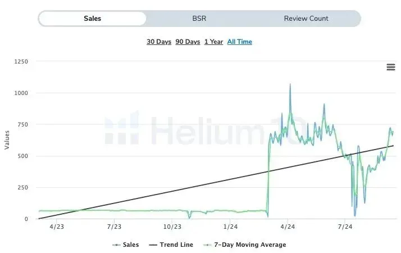This screenshot has height=253, width=401.
Task: Click the 10/23 x-axis date label
Action: click(x=172, y=227)
